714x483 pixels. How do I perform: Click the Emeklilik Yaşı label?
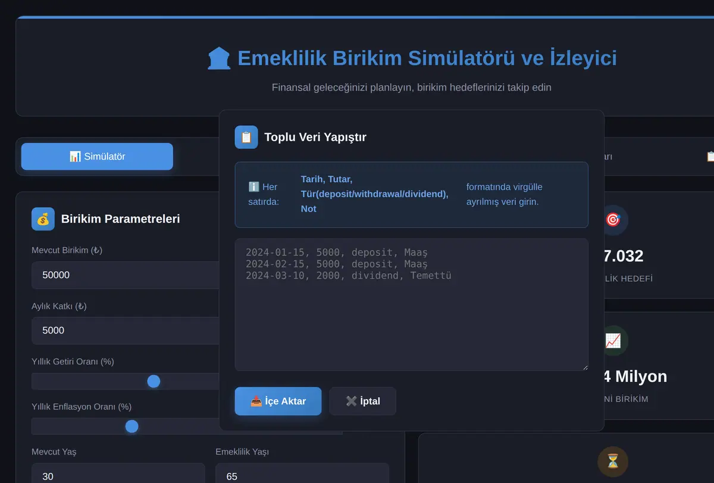242,452
